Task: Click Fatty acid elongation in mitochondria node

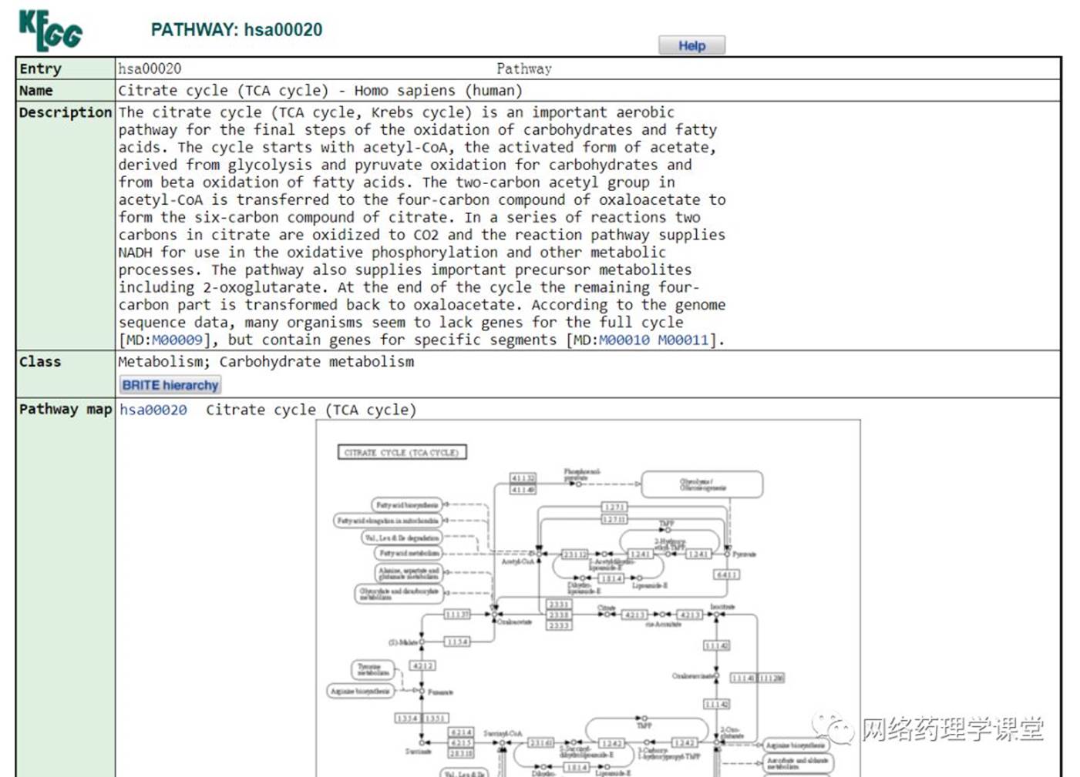Action: [388, 521]
